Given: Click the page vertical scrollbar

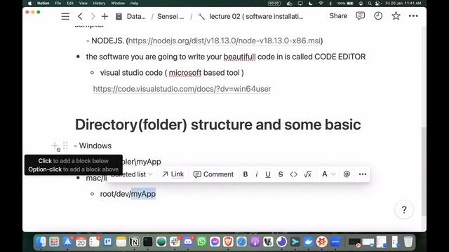Looking at the screenshot, I should click(x=424, y=171).
